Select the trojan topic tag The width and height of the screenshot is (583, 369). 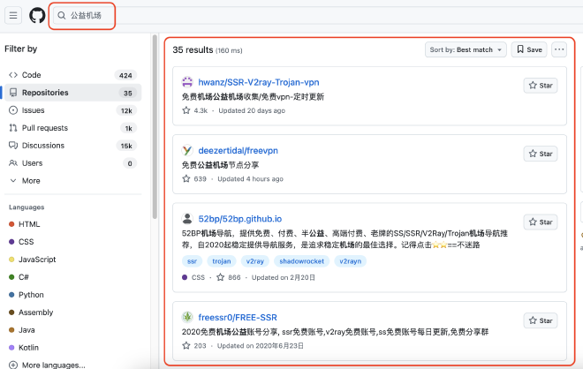coord(222,261)
